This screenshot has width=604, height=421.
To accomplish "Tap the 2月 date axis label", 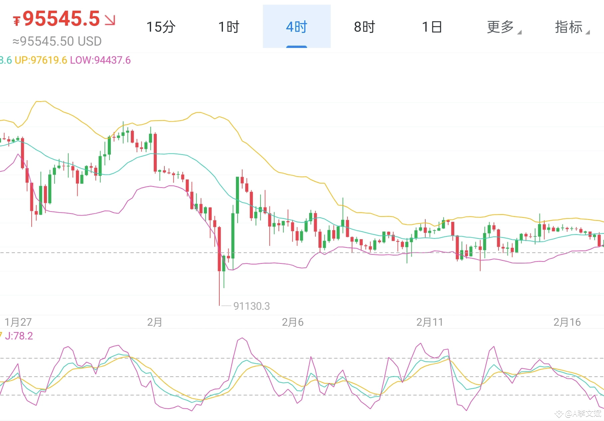I will pyautogui.click(x=154, y=322).
